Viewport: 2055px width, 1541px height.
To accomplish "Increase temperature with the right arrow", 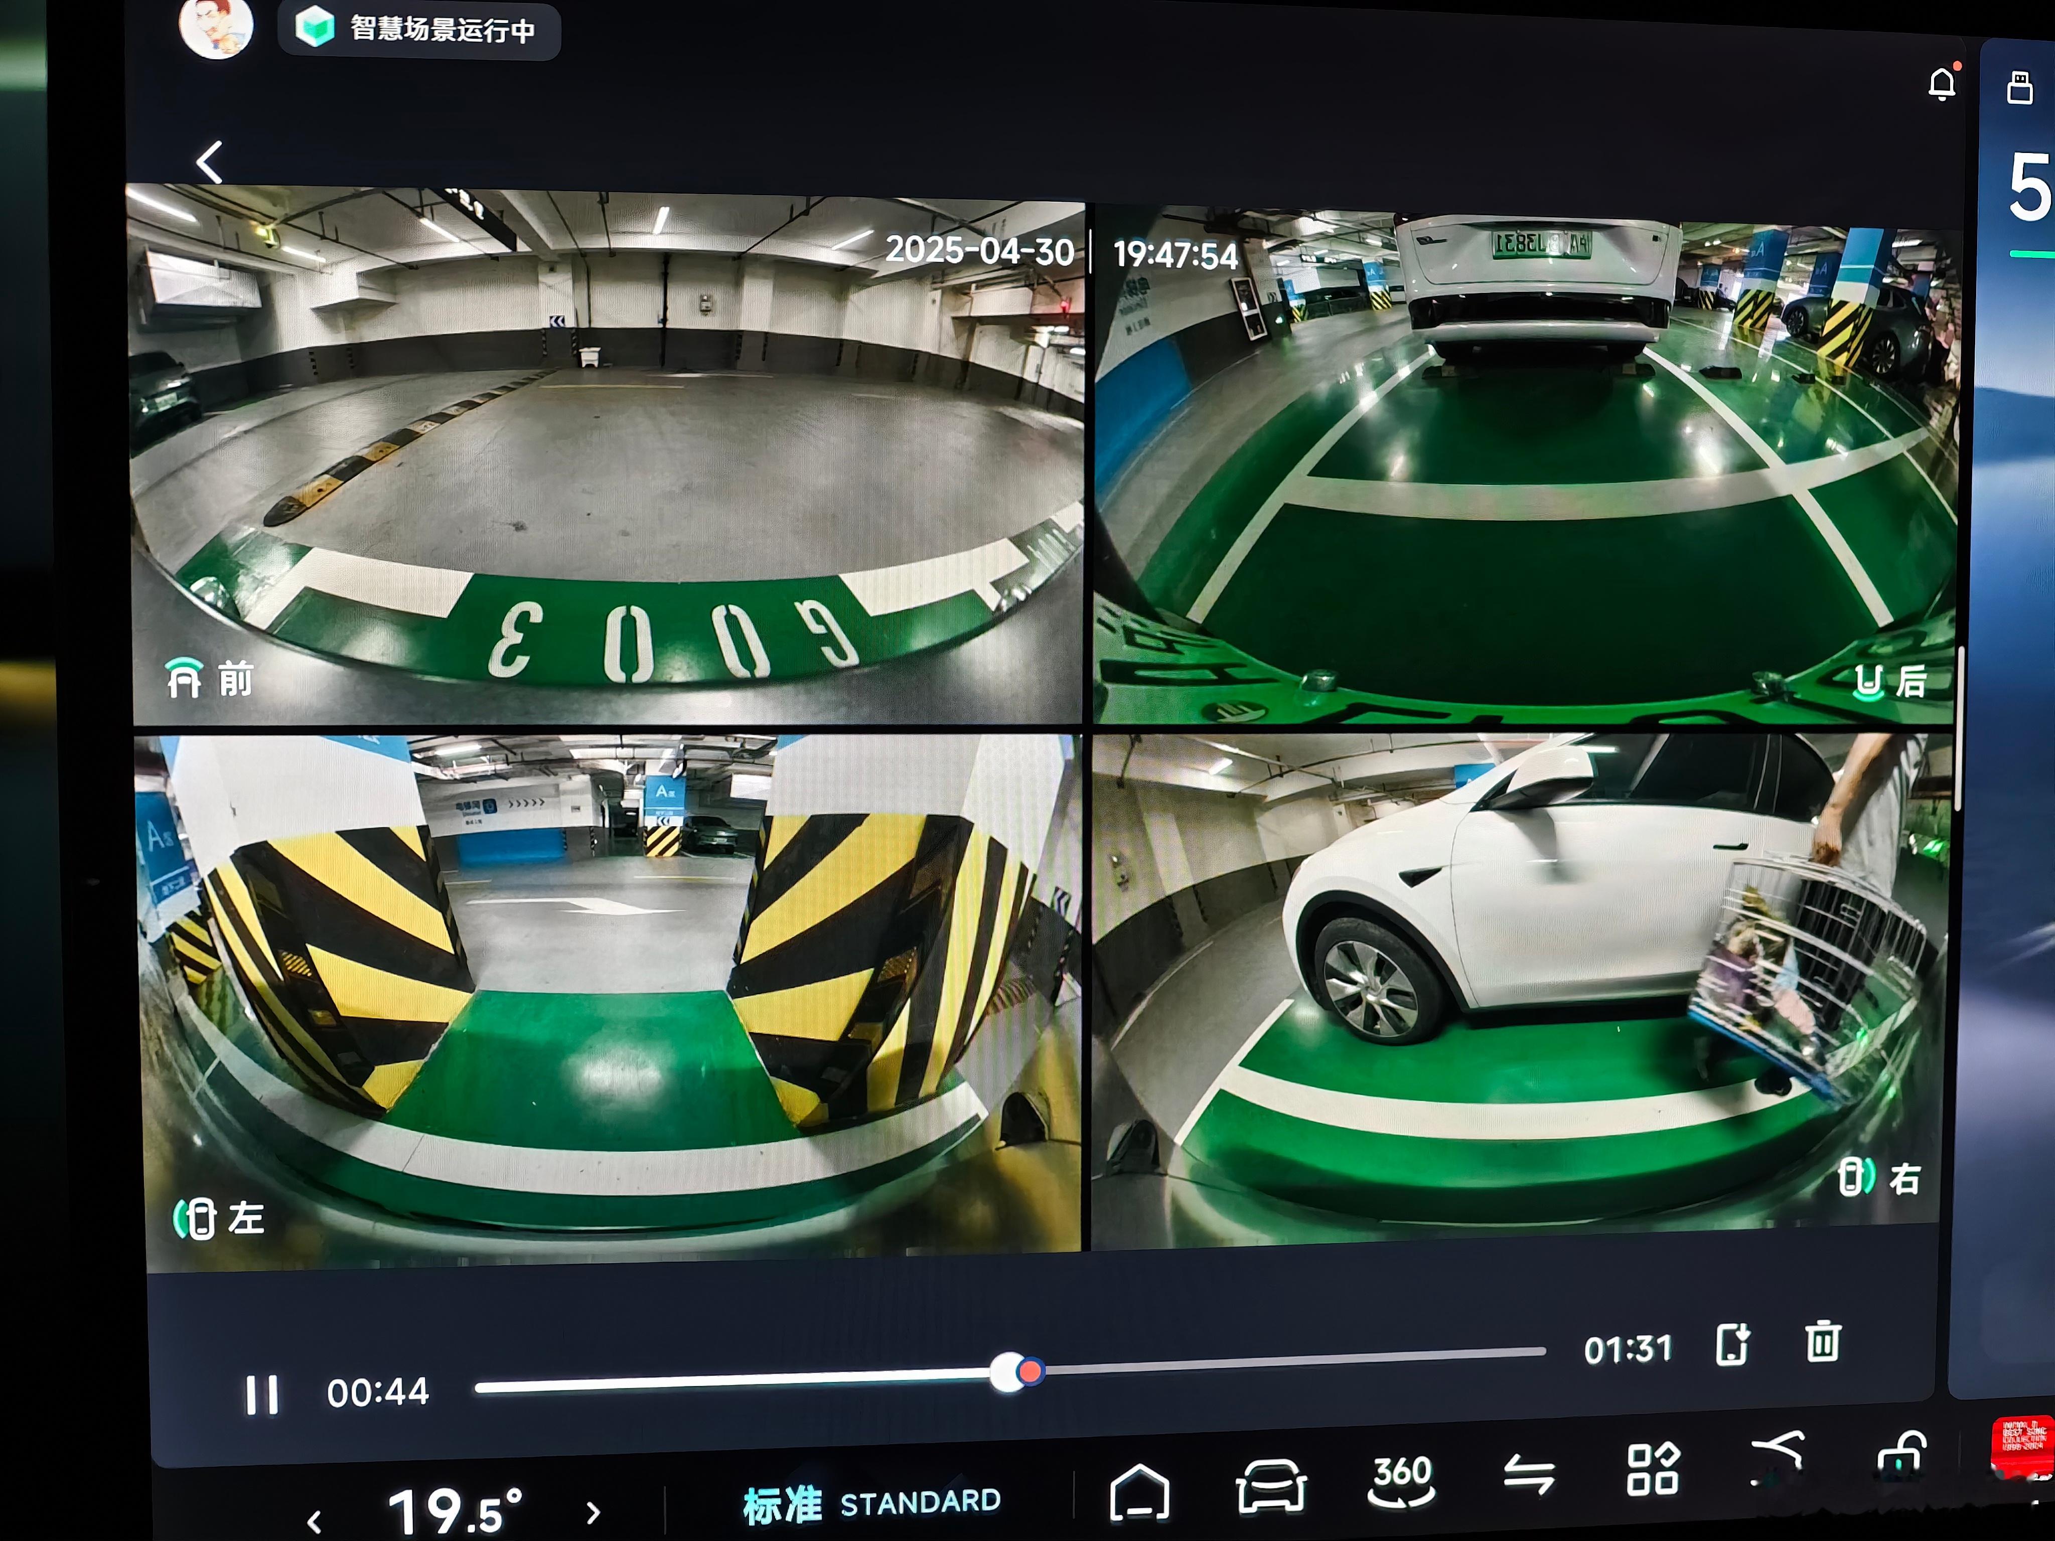I will point(594,1513).
